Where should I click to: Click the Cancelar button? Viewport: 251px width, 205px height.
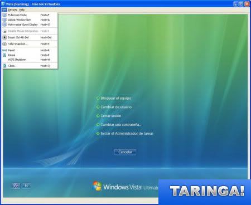click(x=125, y=152)
